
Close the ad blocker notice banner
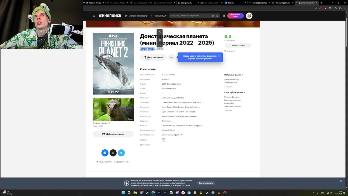click(x=341, y=181)
